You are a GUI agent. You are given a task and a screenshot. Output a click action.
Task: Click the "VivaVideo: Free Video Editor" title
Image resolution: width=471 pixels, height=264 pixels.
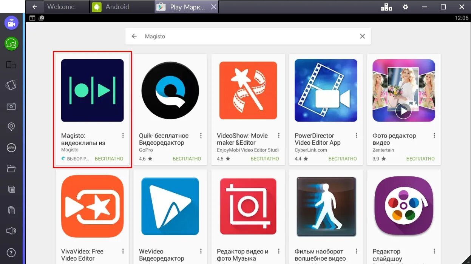pos(82,255)
